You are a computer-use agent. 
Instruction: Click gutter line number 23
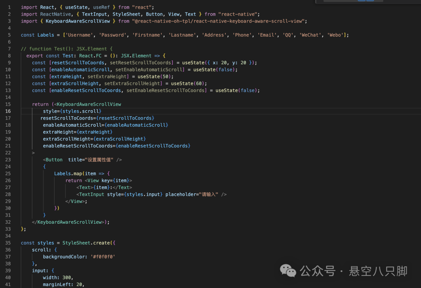point(8,160)
